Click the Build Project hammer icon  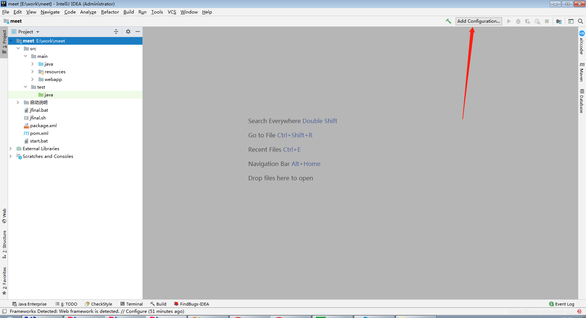(448, 21)
